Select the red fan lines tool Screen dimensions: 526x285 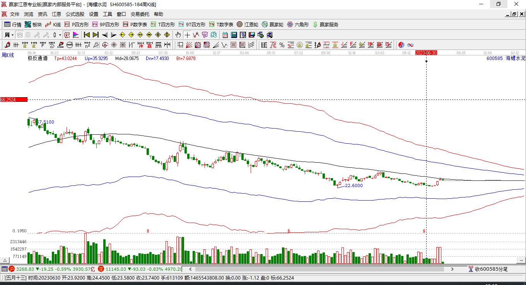click(189, 45)
